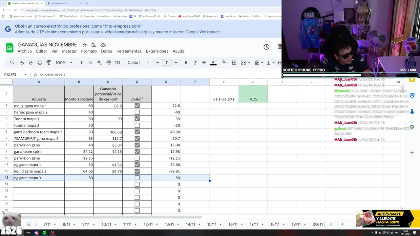Open the Insertar menu

coord(69,51)
